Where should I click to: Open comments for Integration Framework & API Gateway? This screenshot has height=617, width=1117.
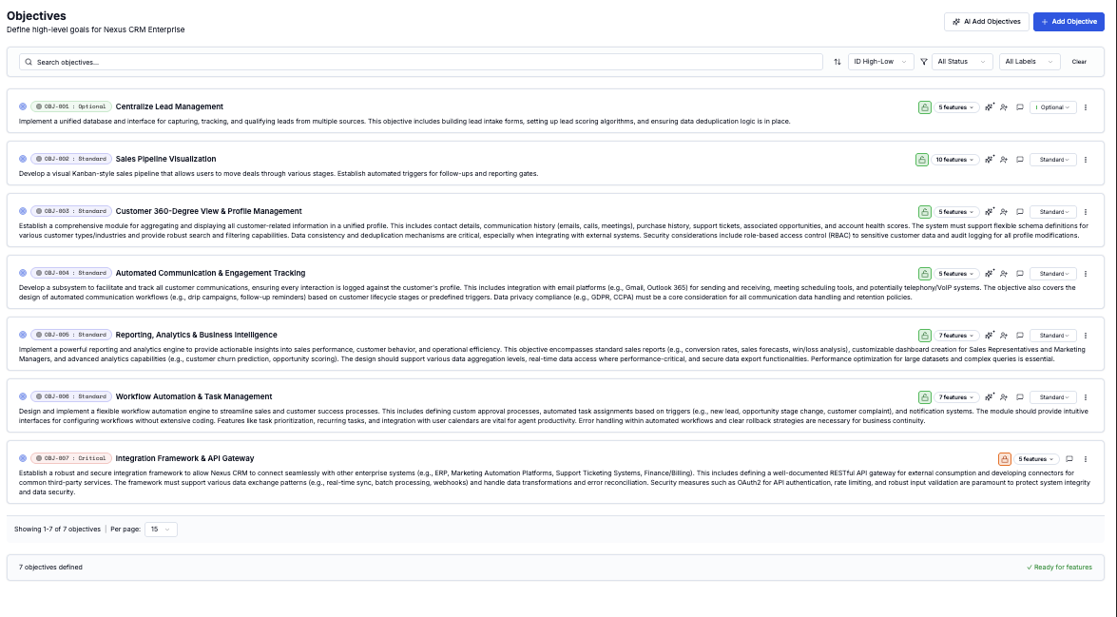1069,459
